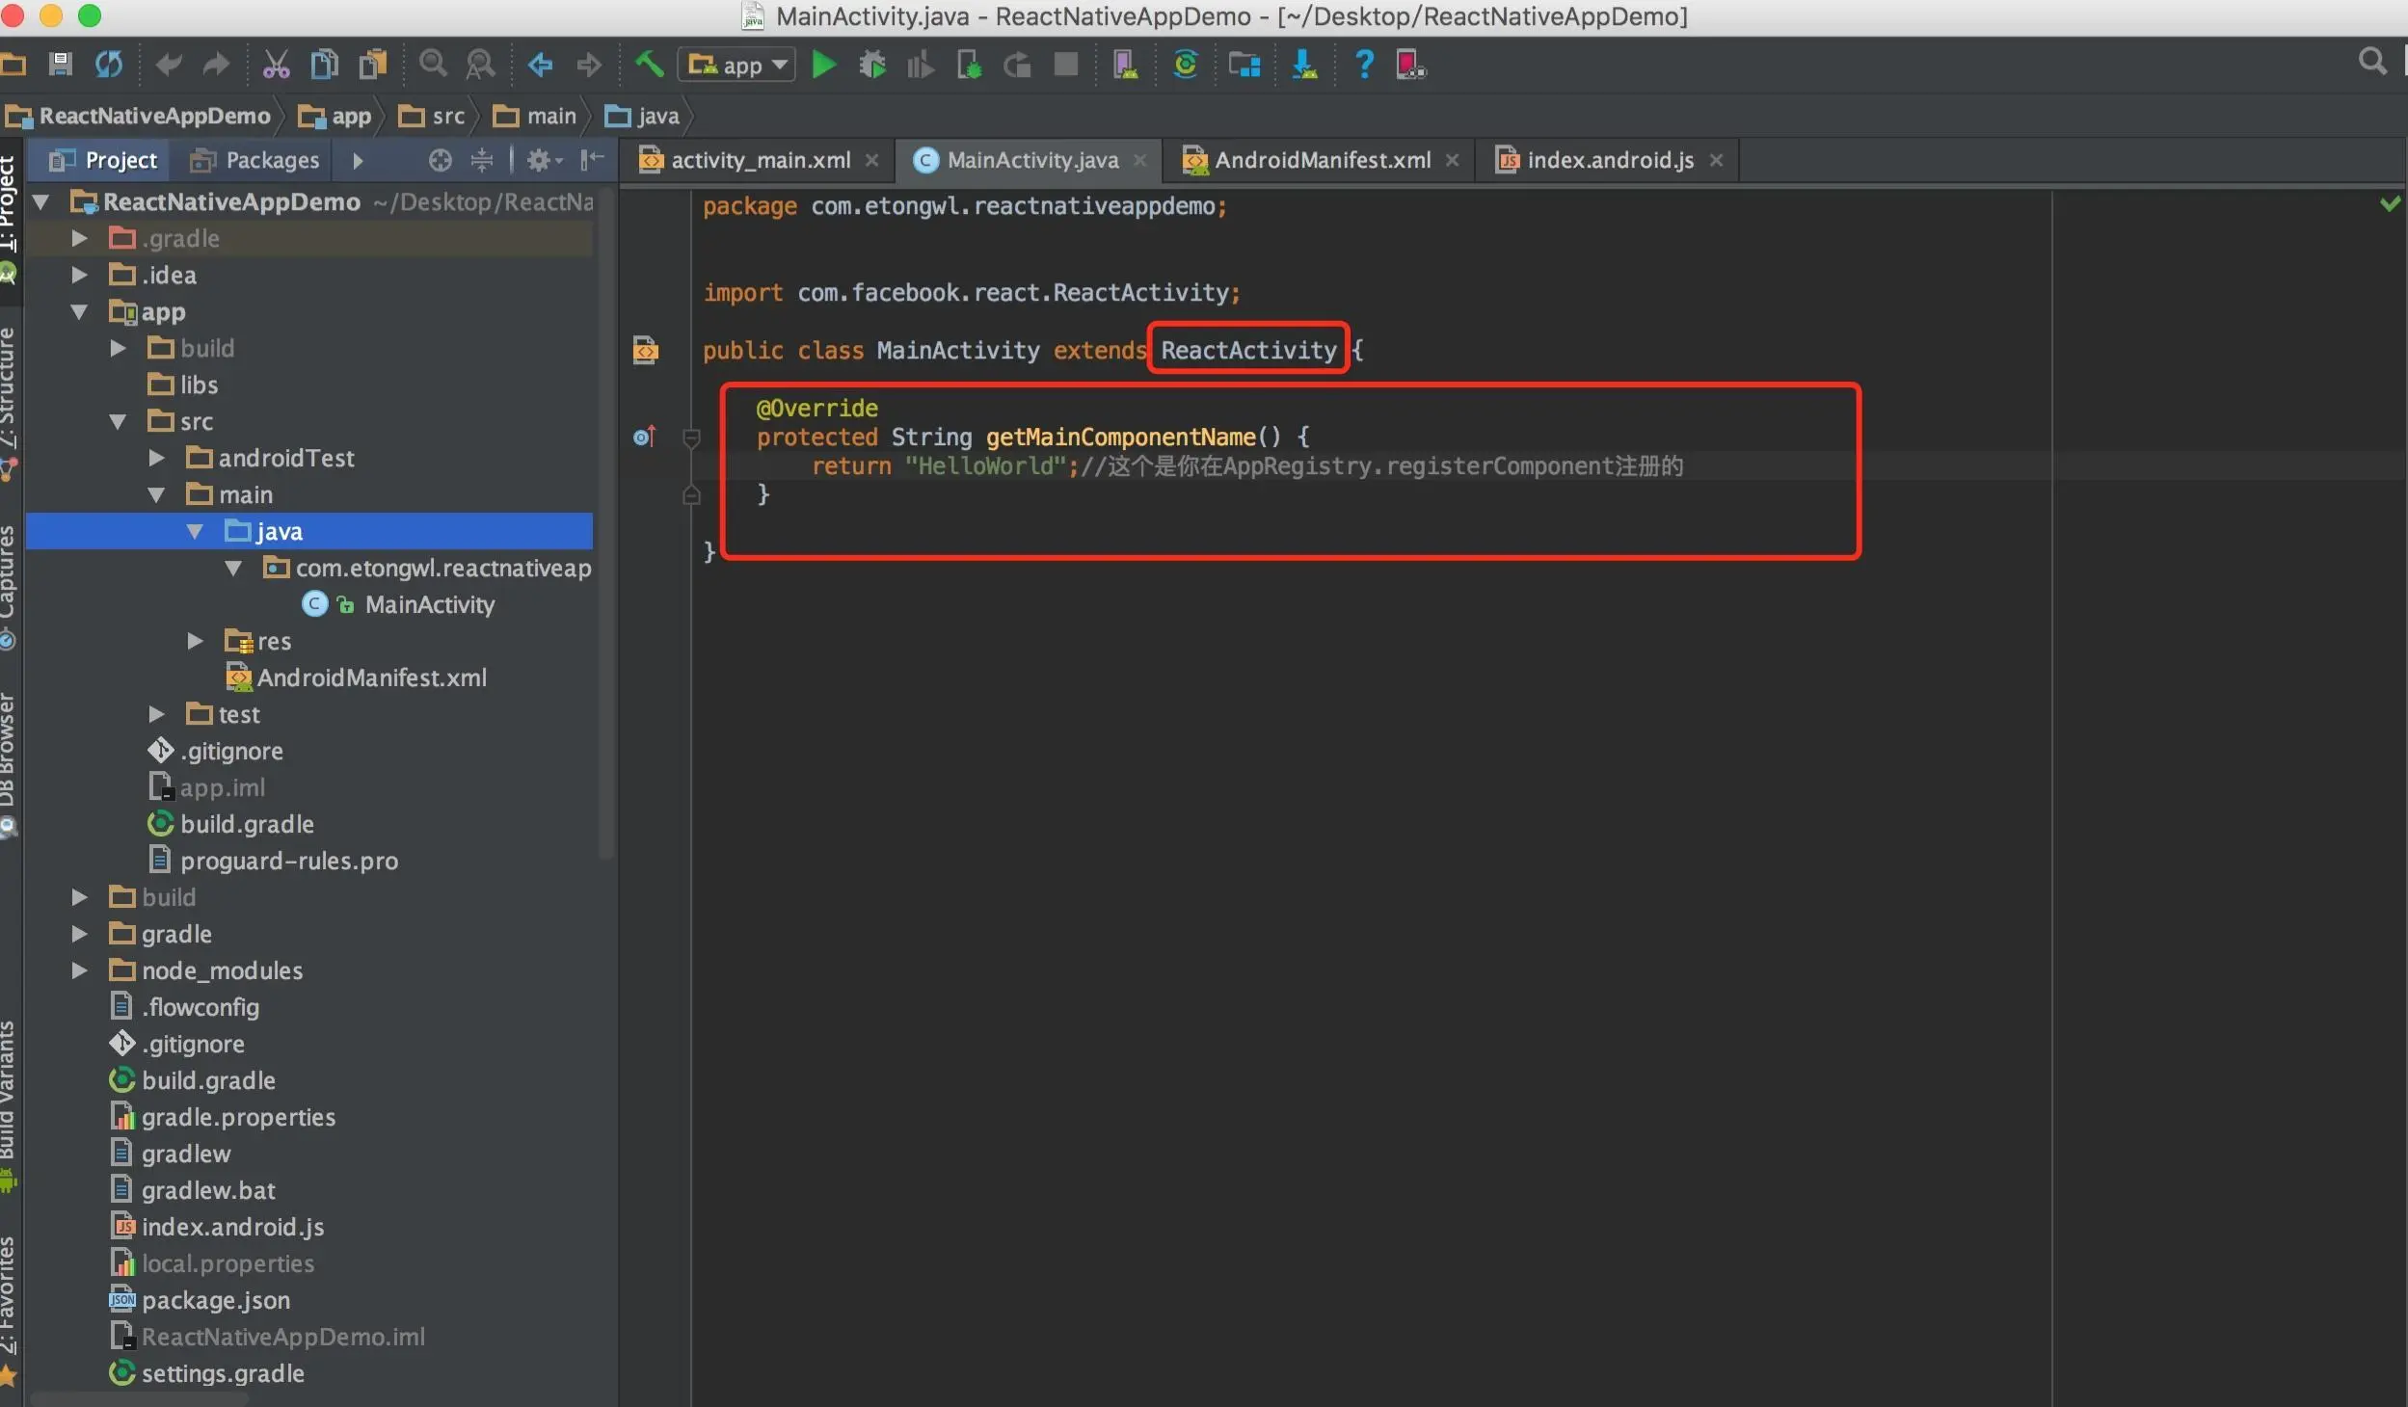
Task: Collapse the ReactNativeAppDemo root node
Action: pyautogui.click(x=40, y=202)
